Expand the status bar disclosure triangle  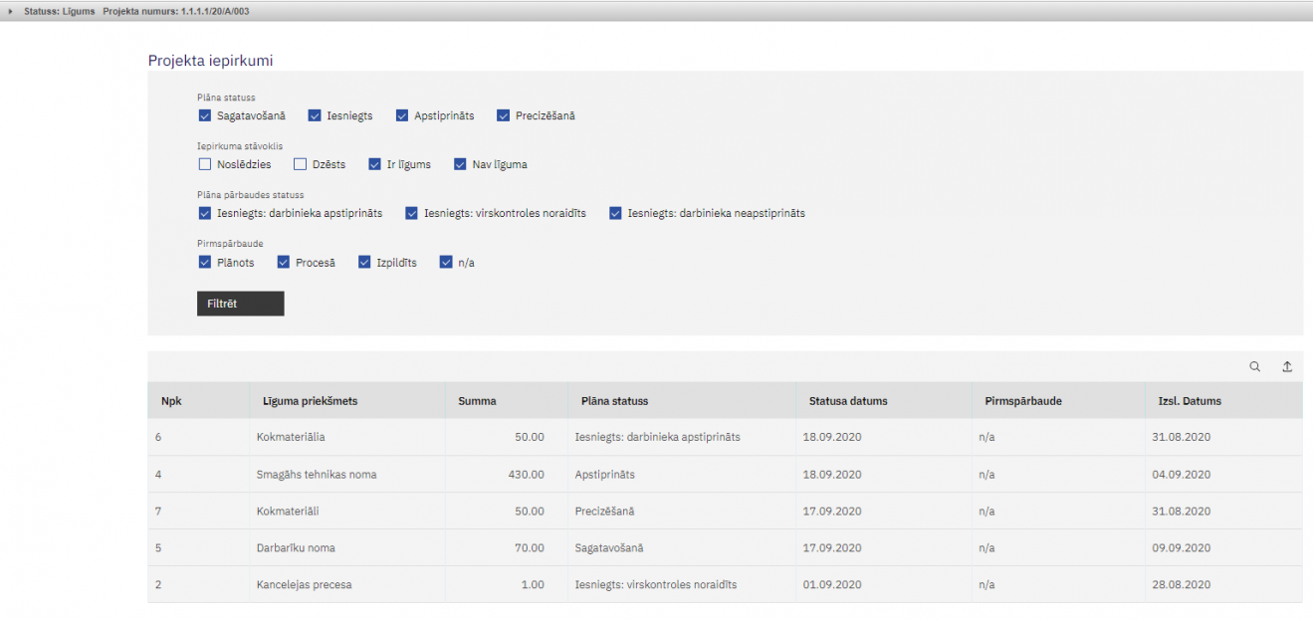tap(12, 11)
